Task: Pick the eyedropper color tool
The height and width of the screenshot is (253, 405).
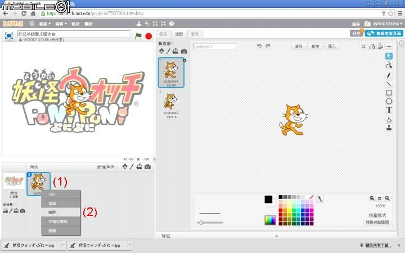Action: 319,199
